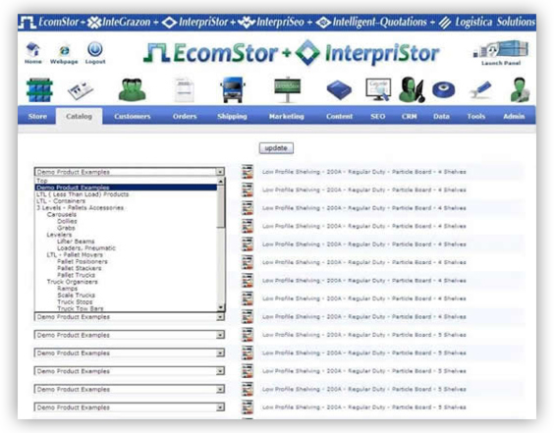
Task: Choose Lifter Beams in the list
Action: point(126,242)
